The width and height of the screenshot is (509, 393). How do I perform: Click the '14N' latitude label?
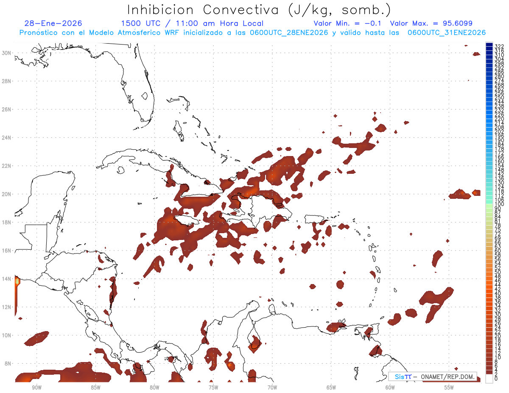point(7,279)
